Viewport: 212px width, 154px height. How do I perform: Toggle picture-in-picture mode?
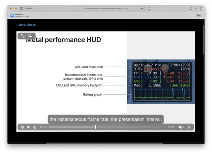(x=30, y=36)
